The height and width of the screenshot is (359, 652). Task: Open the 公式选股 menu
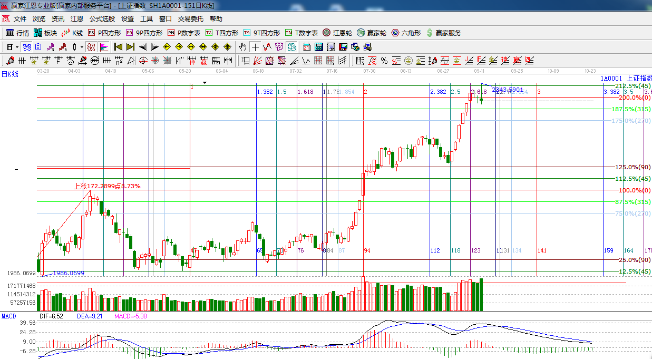pyautogui.click(x=102, y=19)
